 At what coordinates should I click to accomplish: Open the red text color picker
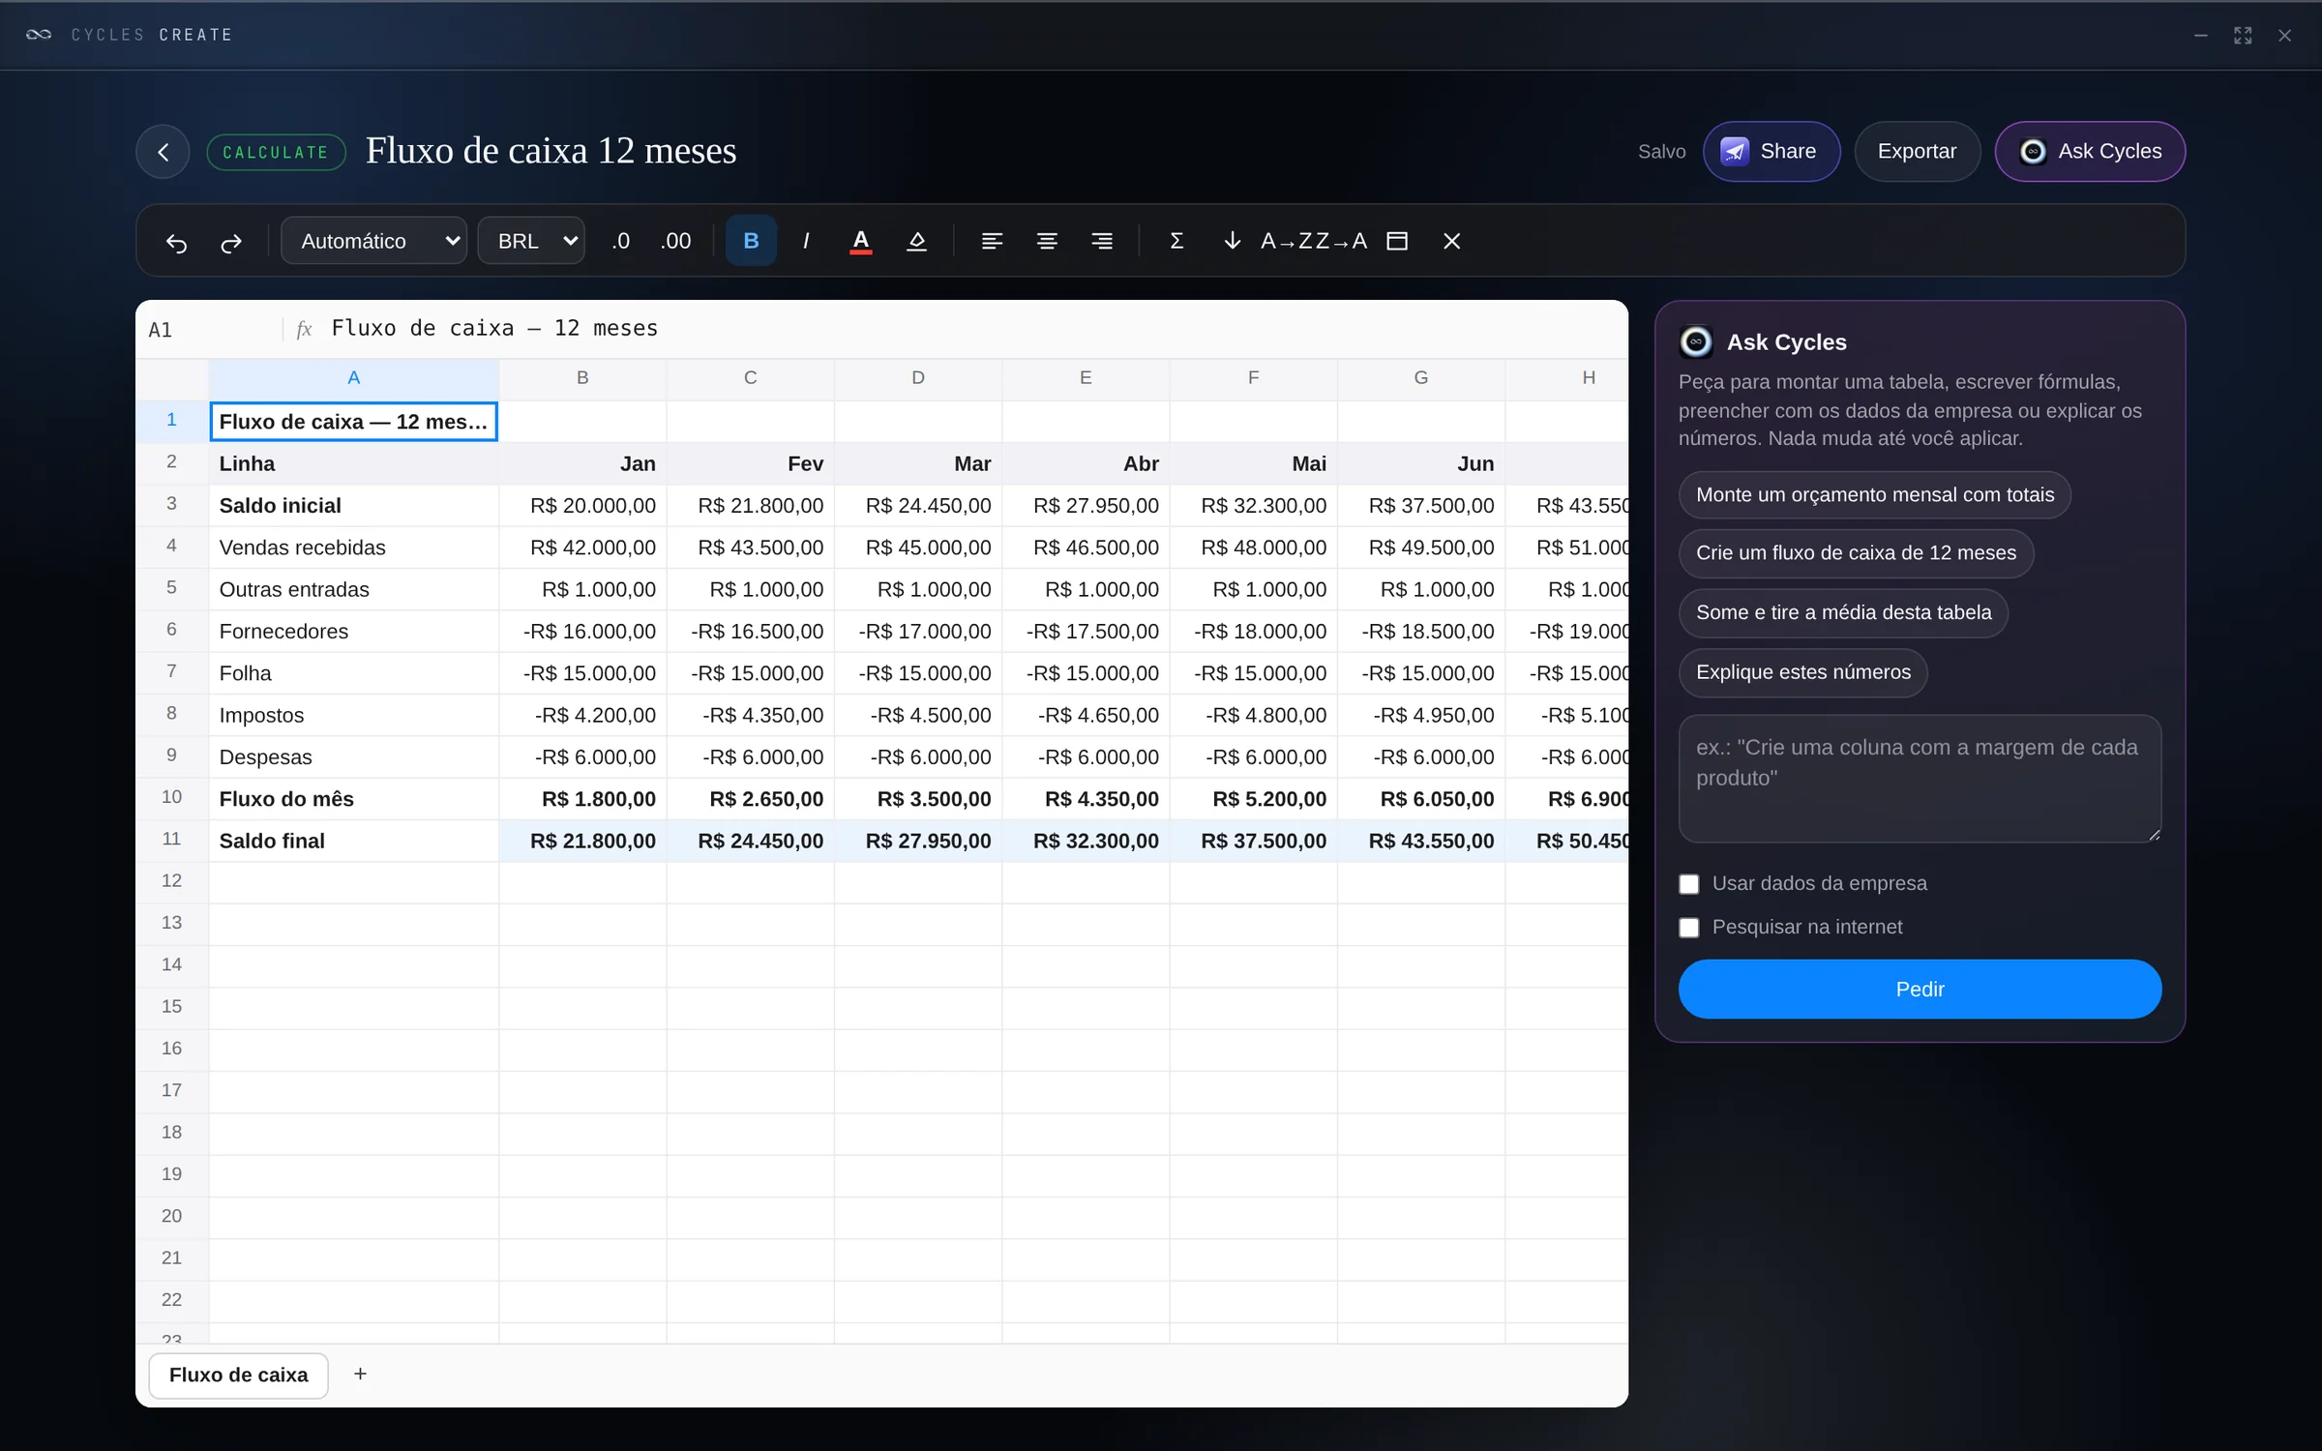860,241
